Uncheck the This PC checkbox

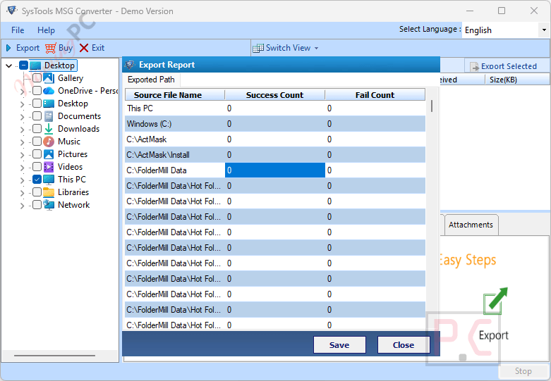37,180
